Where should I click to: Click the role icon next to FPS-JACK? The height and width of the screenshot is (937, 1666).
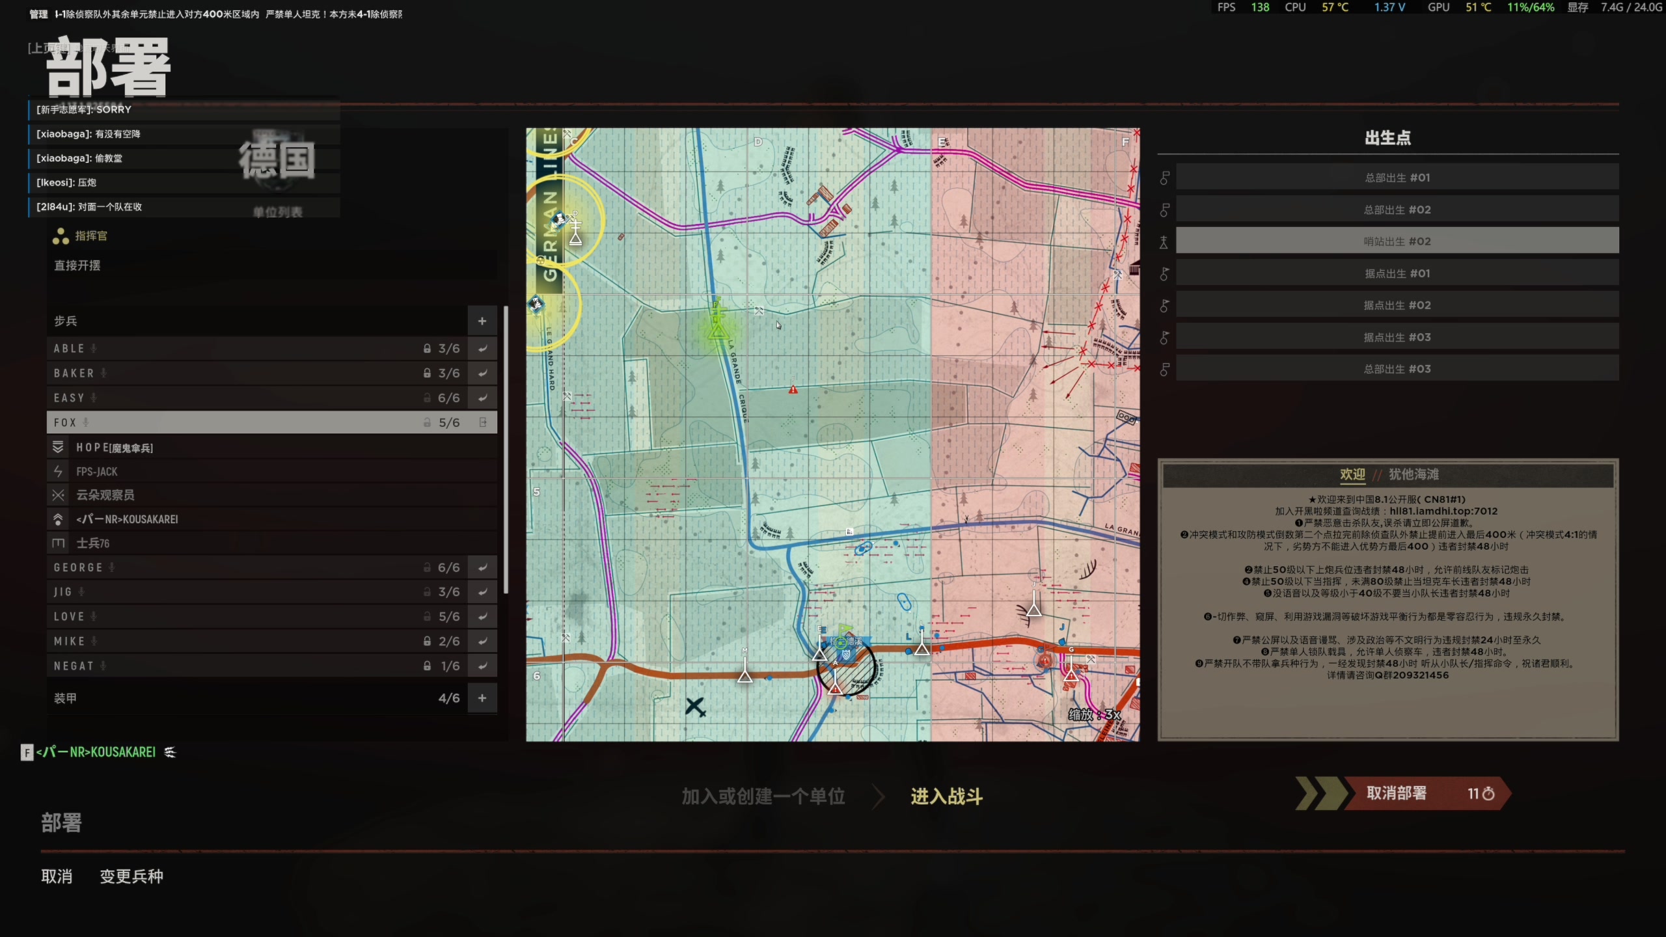[x=59, y=471]
